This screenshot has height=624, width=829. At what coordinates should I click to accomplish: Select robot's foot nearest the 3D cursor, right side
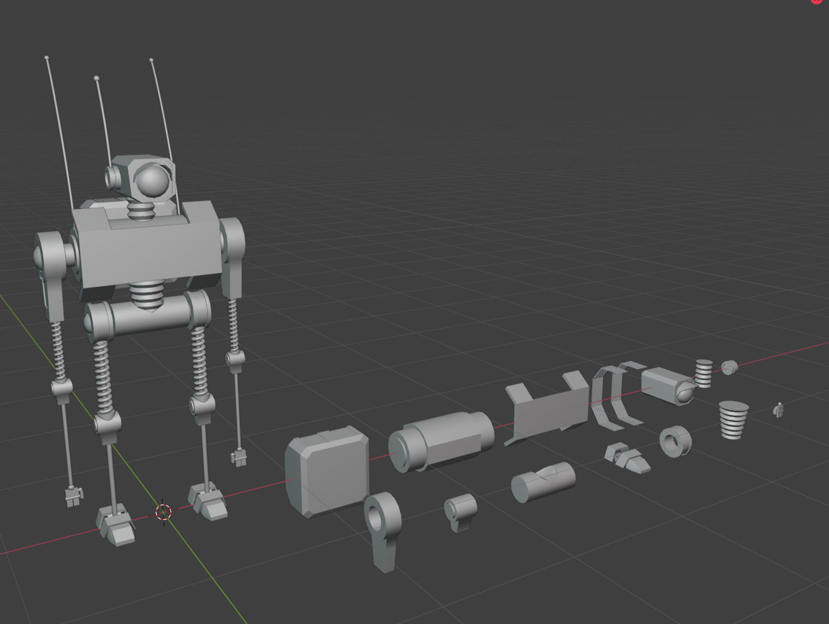208,501
